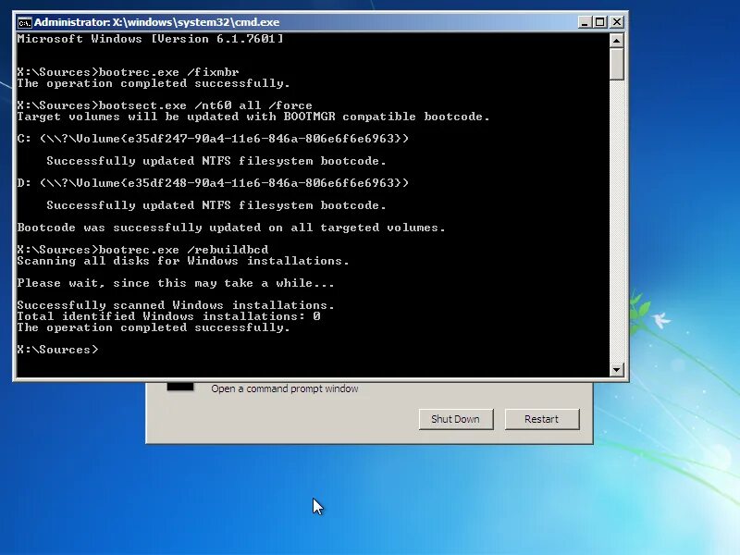Click the 'bootrec.exe /fixmbr' command line
Viewport: 740px width, 555px height.
coord(128,72)
